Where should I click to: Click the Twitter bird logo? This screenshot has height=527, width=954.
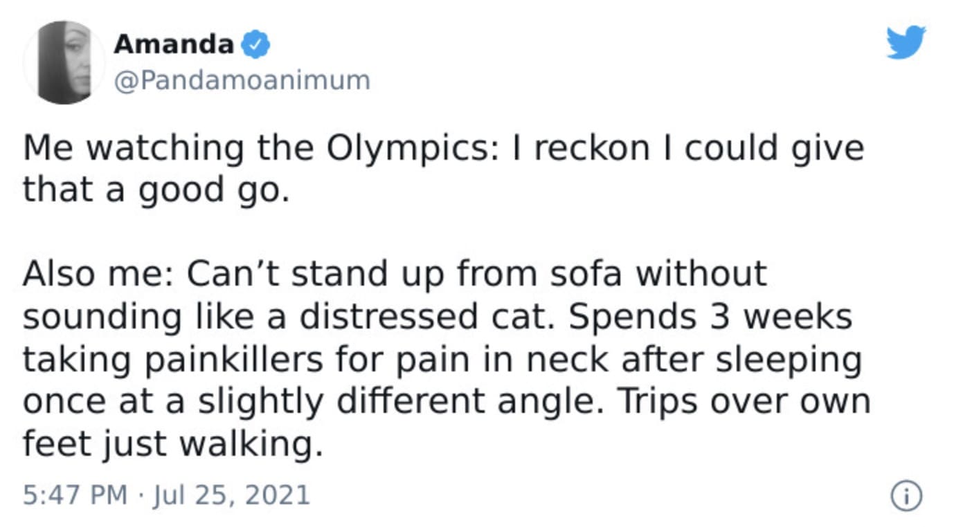906,42
